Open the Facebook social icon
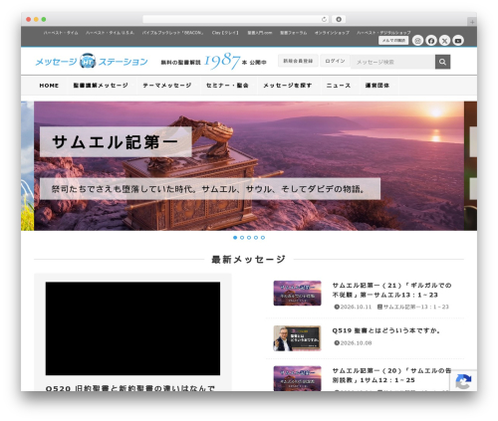498x421 pixels. pos(431,41)
